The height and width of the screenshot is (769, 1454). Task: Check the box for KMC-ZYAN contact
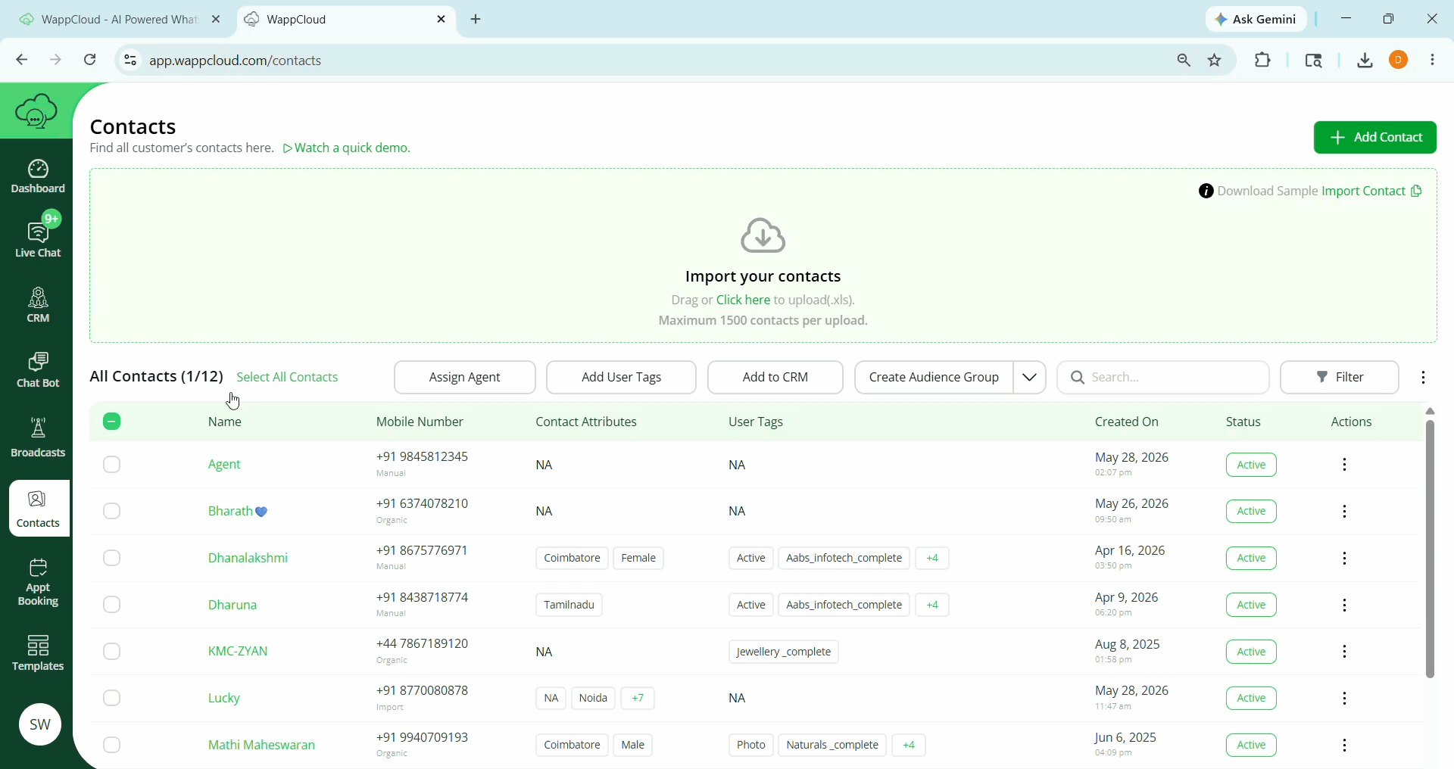coord(112,652)
